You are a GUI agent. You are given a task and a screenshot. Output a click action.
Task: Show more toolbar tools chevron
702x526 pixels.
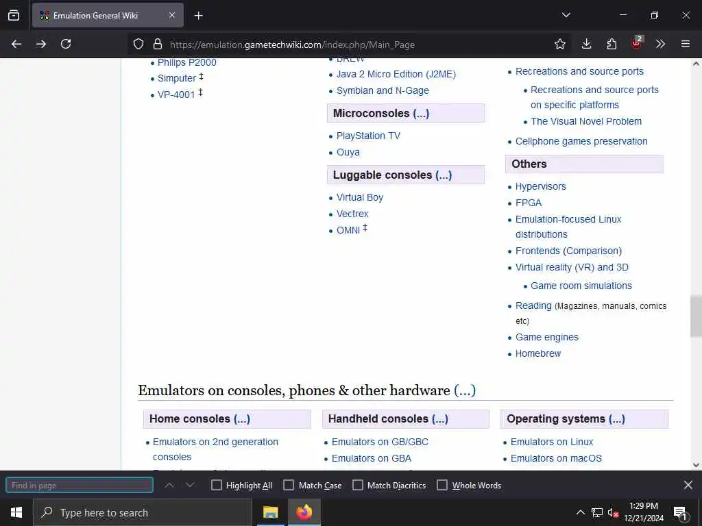pos(660,44)
